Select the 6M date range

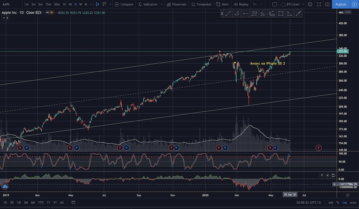pyautogui.click(x=33, y=203)
